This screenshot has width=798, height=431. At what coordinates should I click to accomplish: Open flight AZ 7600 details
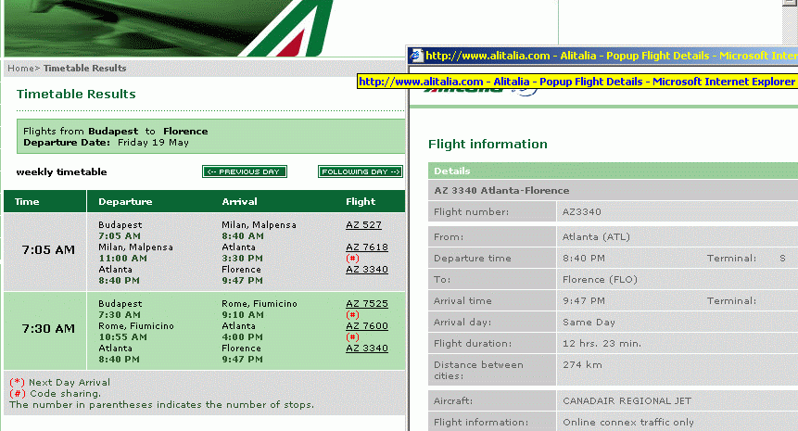pyautogui.click(x=367, y=325)
